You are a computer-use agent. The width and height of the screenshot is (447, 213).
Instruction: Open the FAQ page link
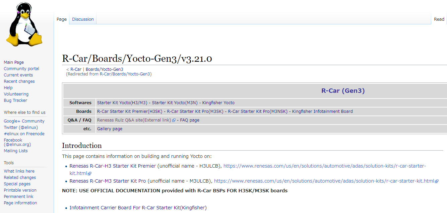coord(190,120)
